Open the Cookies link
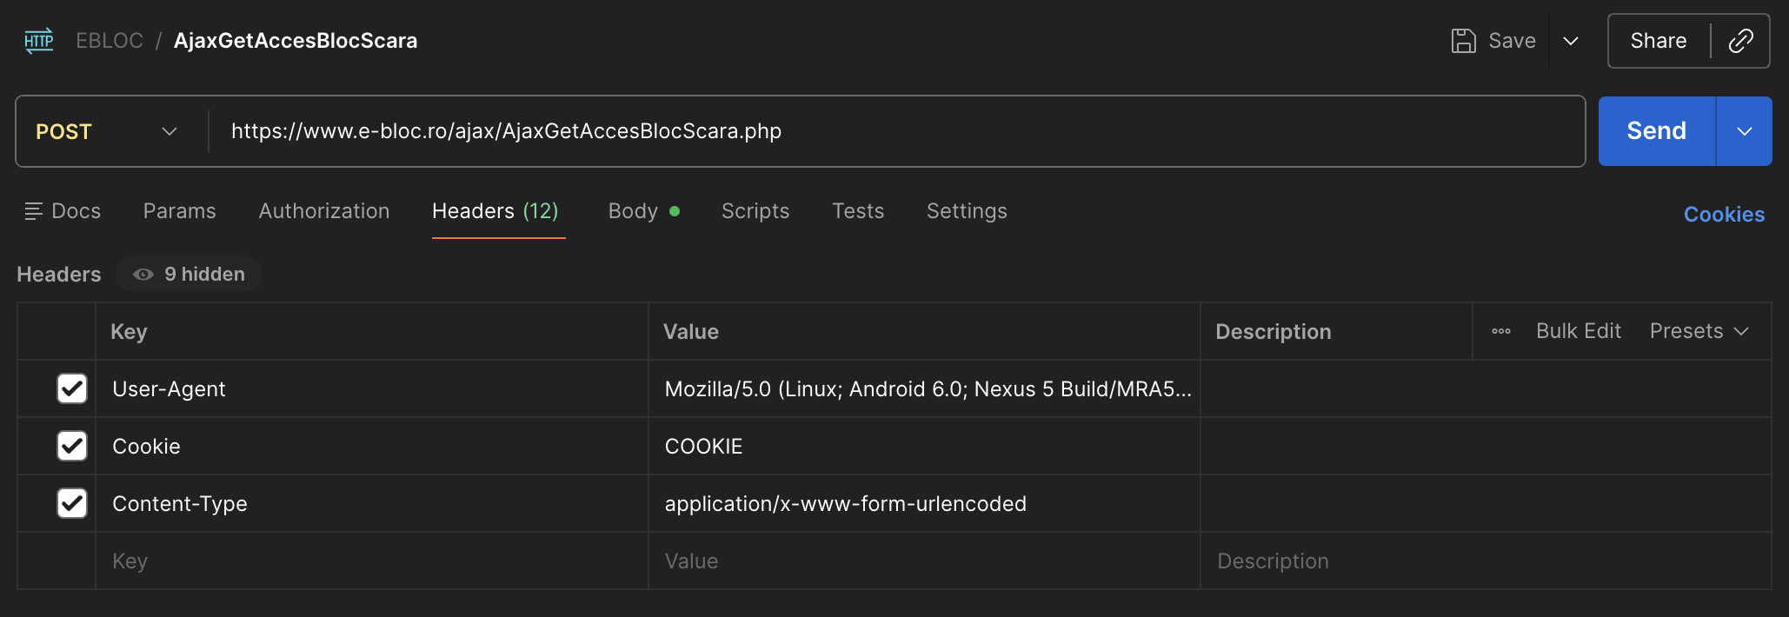This screenshot has height=617, width=1789. click(1723, 215)
